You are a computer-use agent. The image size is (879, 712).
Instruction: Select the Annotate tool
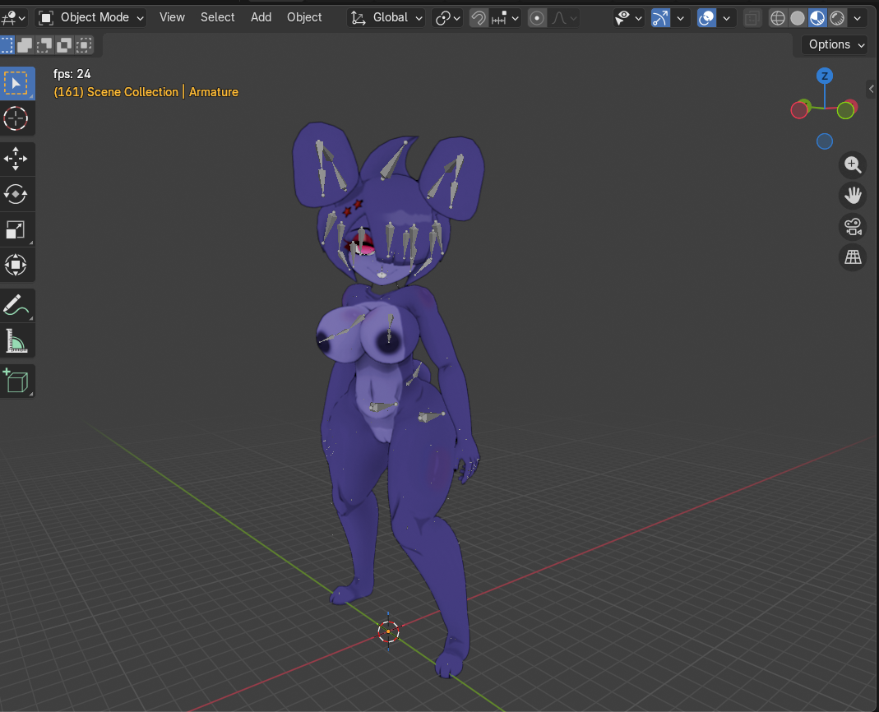tap(16, 306)
